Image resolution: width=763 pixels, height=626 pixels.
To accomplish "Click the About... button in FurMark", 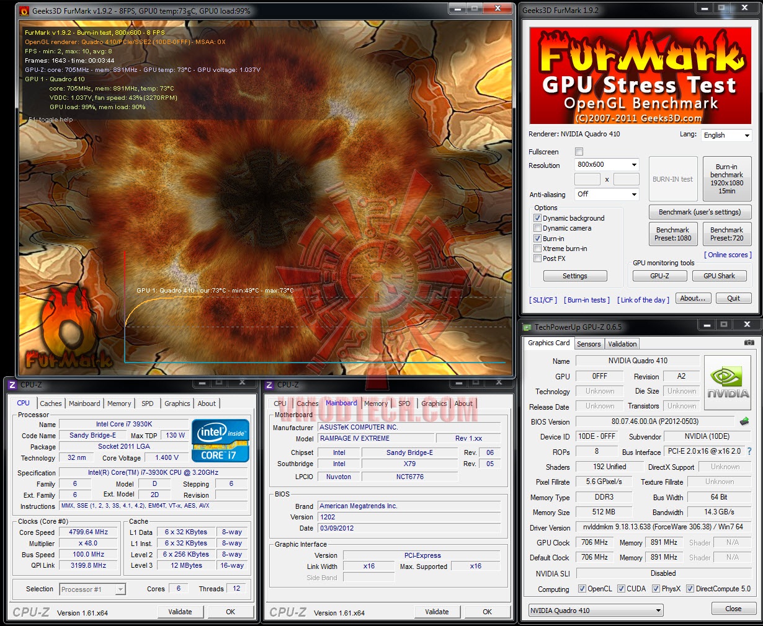I will (x=693, y=298).
